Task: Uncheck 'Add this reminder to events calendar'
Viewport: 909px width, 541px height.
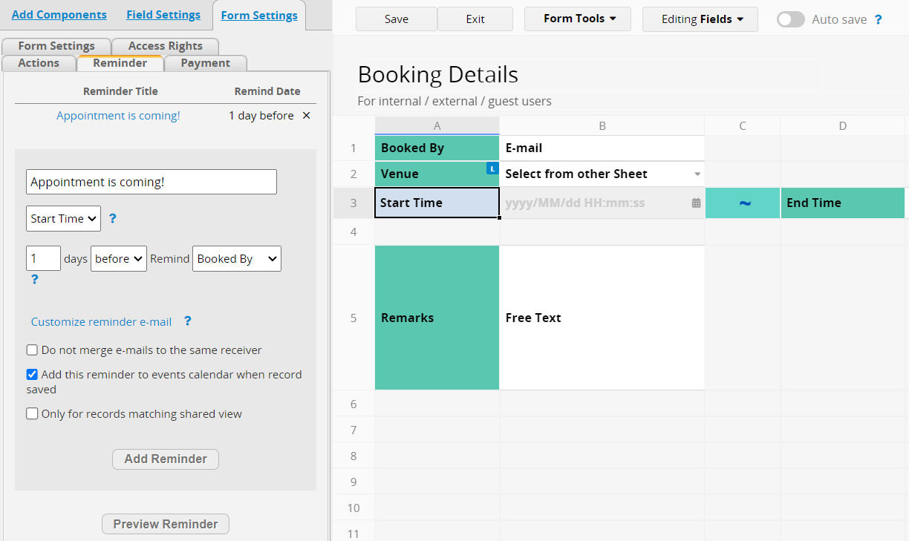Action: 33,375
